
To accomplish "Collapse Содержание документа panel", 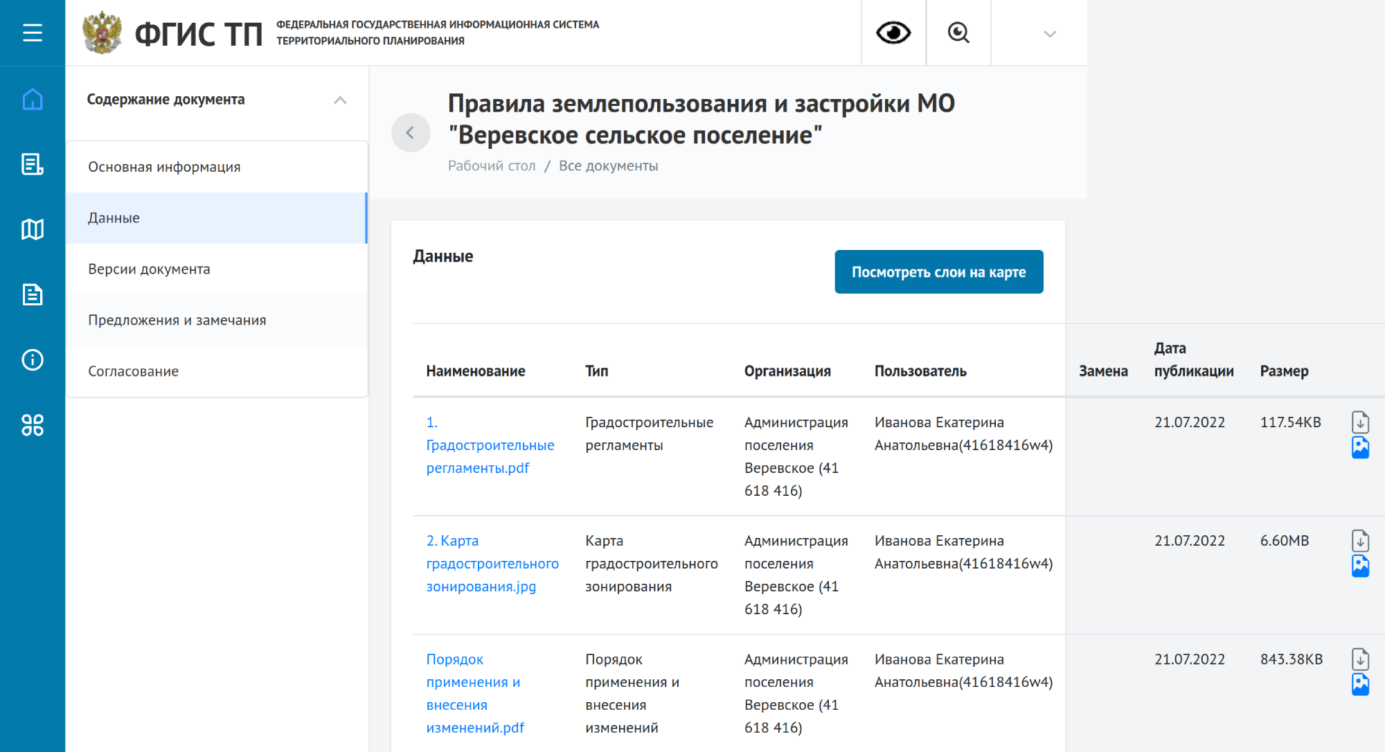I will pyautogui.click(x=340, y=100).
